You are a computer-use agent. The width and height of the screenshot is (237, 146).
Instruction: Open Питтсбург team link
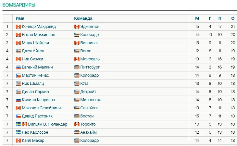pyautogui.click(x=91, y=67)
